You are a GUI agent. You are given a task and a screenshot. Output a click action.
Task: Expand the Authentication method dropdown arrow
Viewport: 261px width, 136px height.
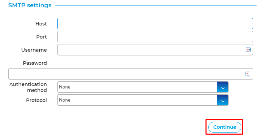pyautogui.click(x=223, y=87)
